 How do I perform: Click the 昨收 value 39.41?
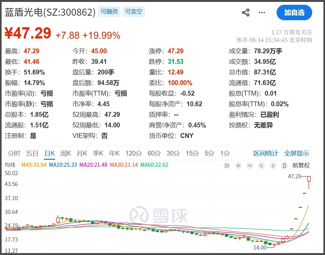coord(99,62)
